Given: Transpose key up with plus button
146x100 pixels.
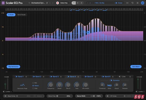Looking at the screenshot, I should pos(90,3).
